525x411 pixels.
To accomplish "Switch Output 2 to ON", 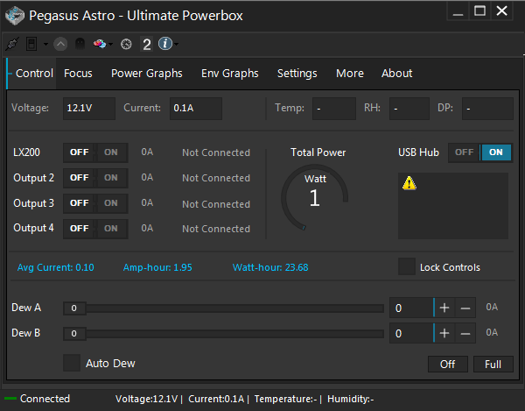I will (111, 178).
